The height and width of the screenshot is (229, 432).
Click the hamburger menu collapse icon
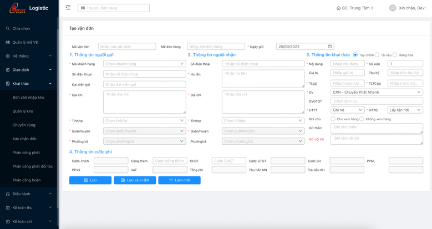pyautogui.click(x=68, y=8)
